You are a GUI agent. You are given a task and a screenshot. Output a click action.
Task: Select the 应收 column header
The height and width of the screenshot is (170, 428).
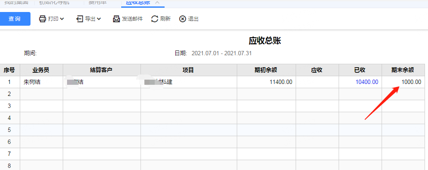pyautogui.click(x=318, y=70)
